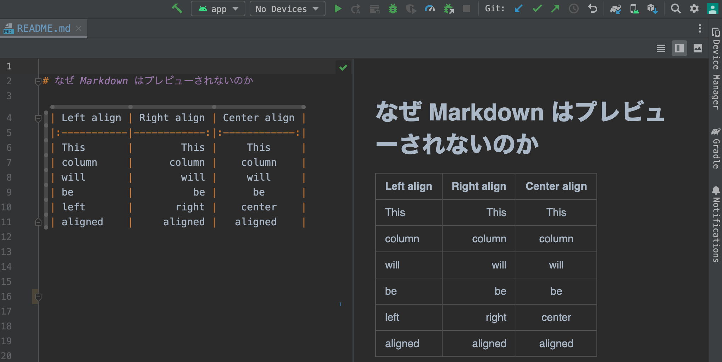The width and height of the screenshot is (722, 362).
Task: Click the Apply Changes and Restart Activity icon
Action: pyautogui.click(x=356, y=9)
